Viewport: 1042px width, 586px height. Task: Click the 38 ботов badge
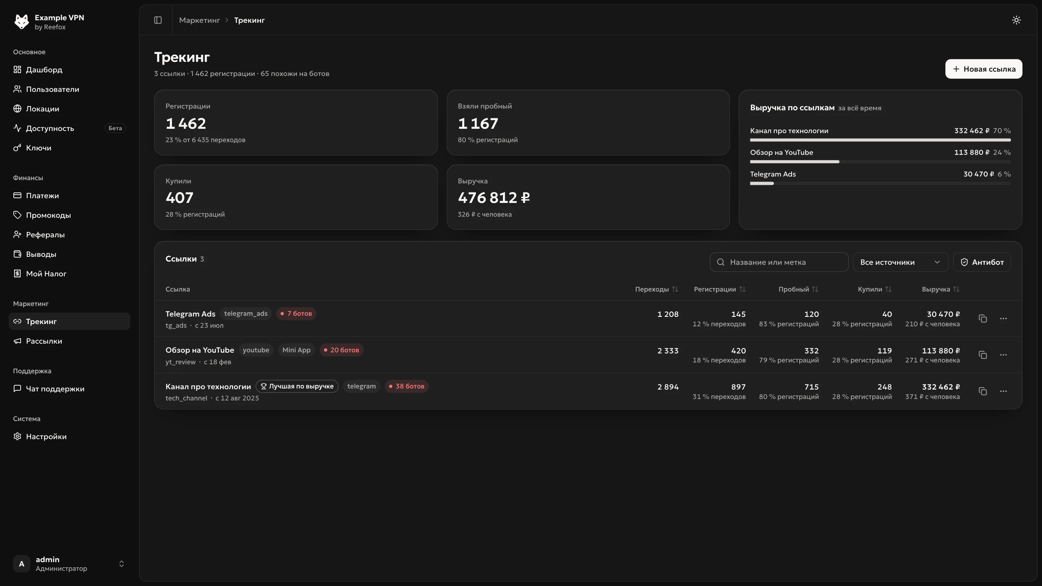(x=407, y=386)
